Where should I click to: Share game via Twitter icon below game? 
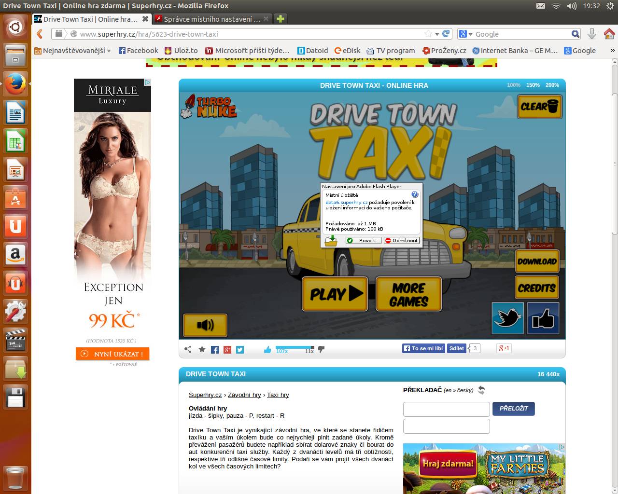pyautogui.click(x=240, y=350)
